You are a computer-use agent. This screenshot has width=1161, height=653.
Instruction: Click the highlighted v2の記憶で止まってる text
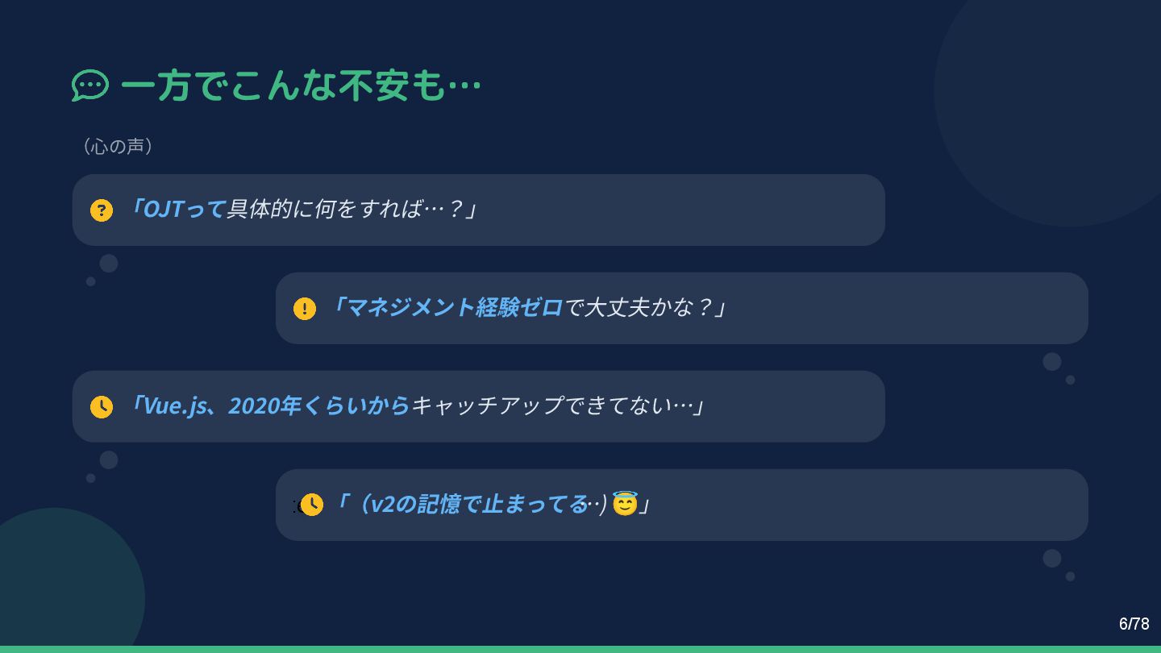[479, 505]
